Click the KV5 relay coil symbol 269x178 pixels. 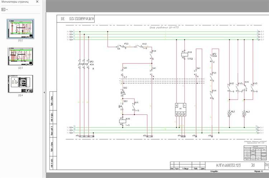[x=123, y=121]
